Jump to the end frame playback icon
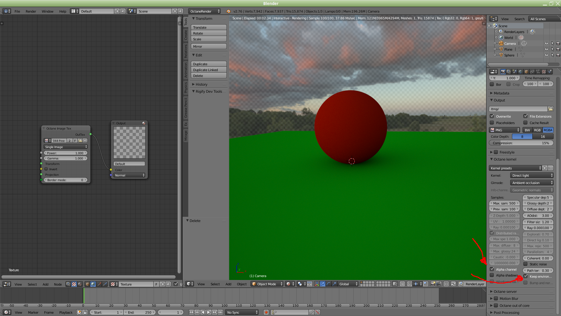This screenshot has height=316, width=561. pyautogui.click(x=220, y=312)
